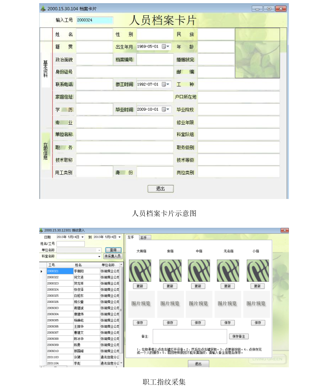Screen dimensions: 320x388
Task: Click the 姓名/工号 search input field
Action: (x=70, y=244)
